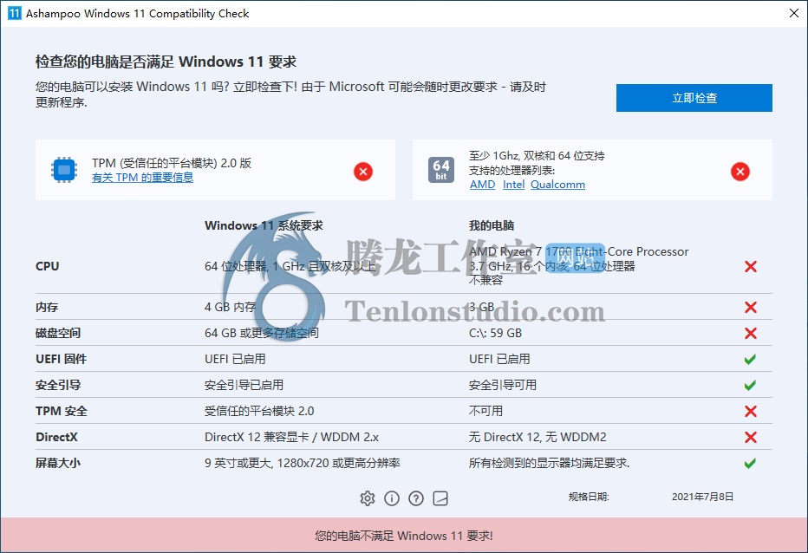Click the TPM chip icon
The width and height of the screenshot is (808, 553).
(x=64, y=170)
